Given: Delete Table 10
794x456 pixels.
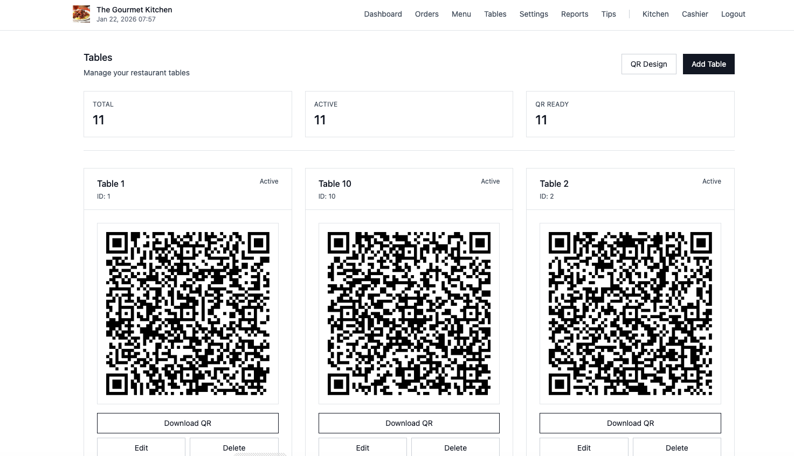Looking at the screenshot, I should click(455, 447).
